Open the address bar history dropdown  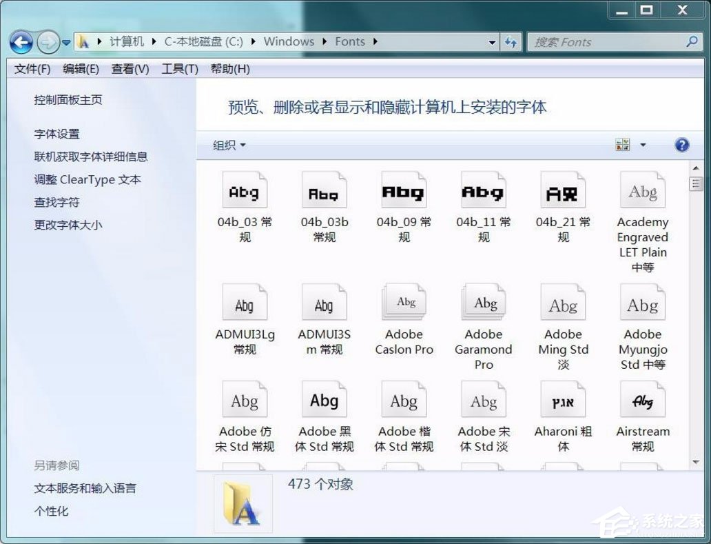click(x=492, y=41)
